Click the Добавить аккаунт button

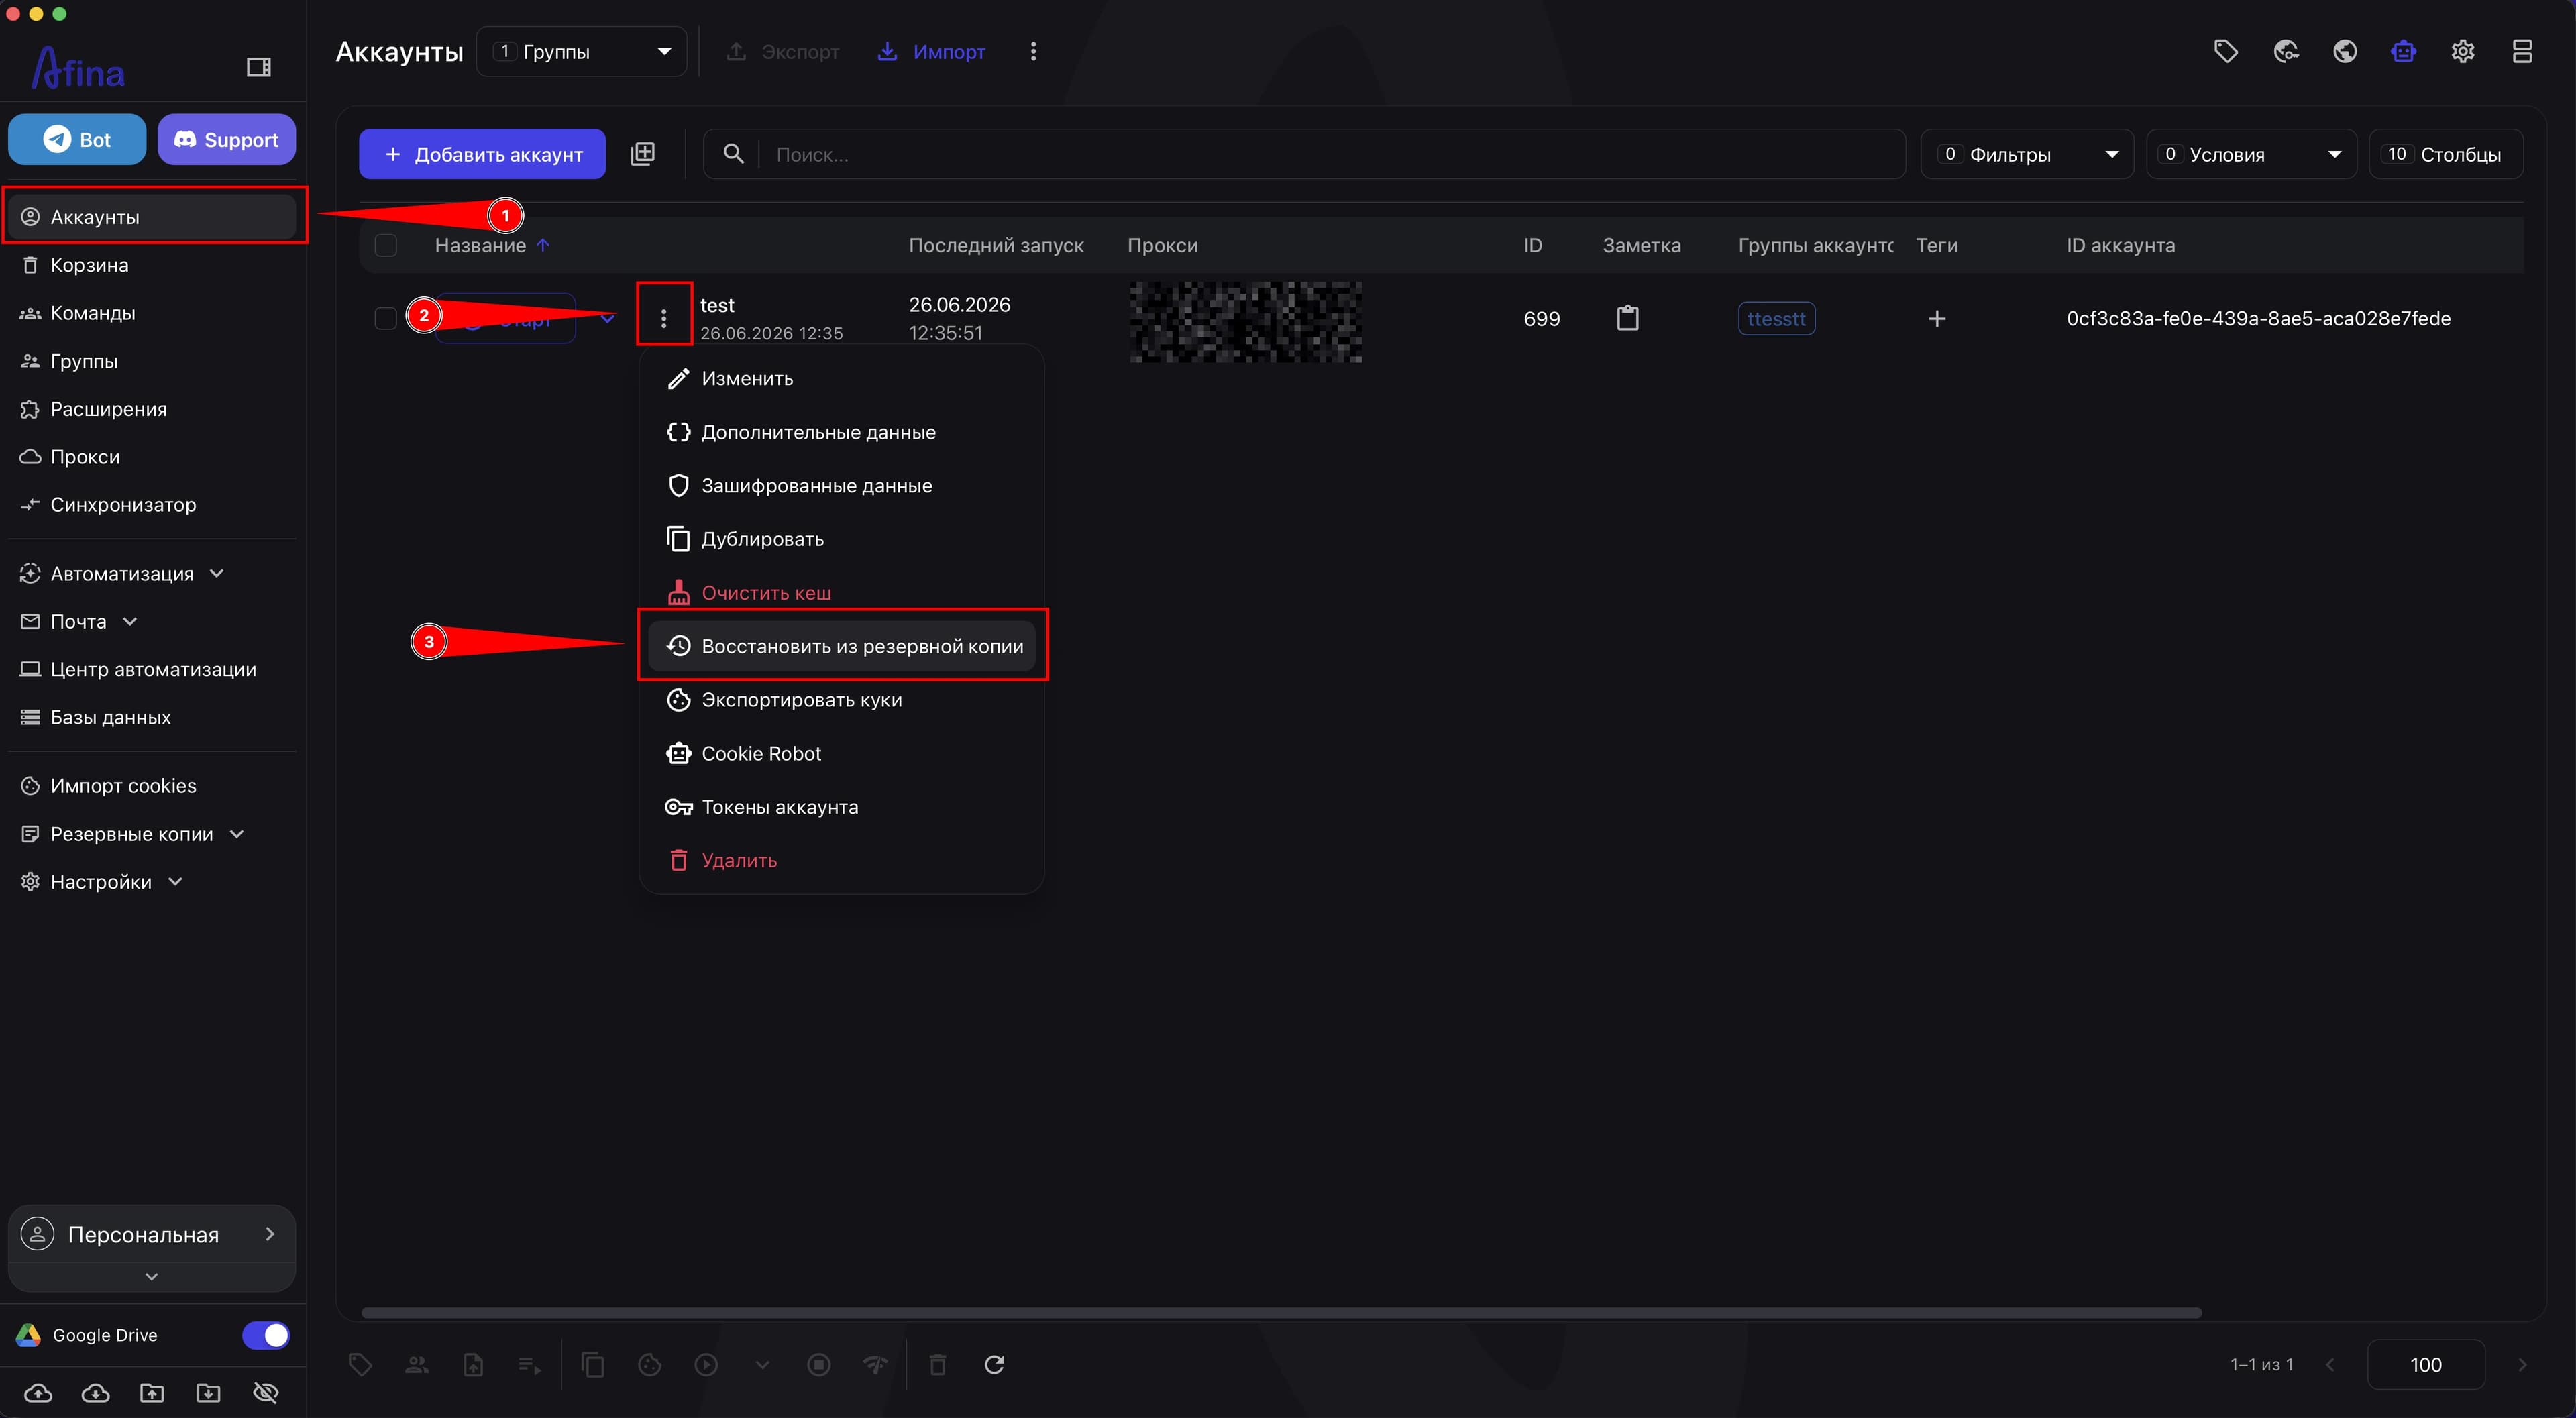tap(482, 154)
